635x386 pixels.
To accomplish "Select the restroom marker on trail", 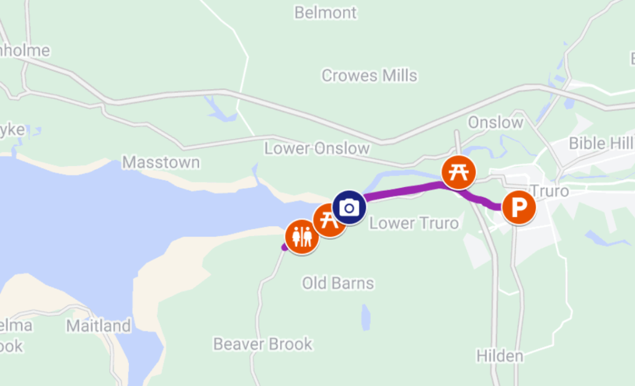I will pyautogui.click(x=302, y=237).
